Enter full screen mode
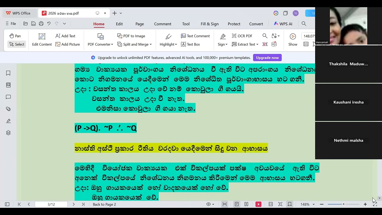The width and height of the screenshot is (382, 215). click(x=375, y=204)
